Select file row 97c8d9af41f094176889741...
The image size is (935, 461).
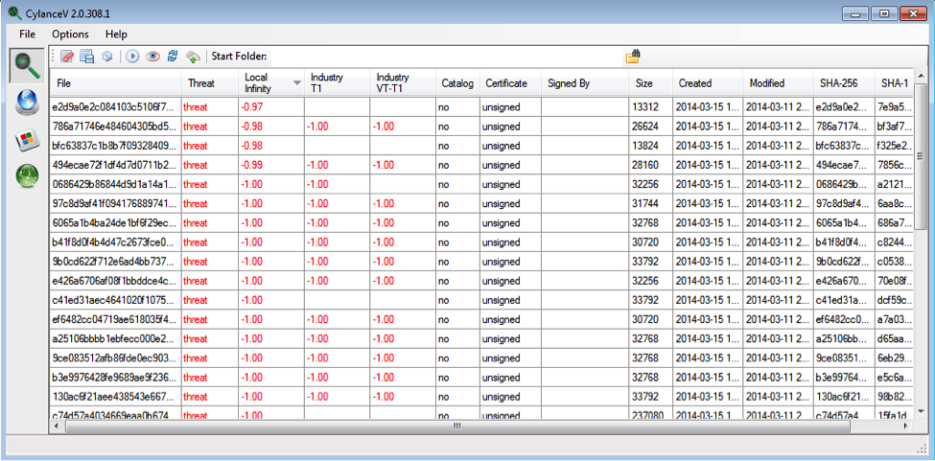pos(481,203)
